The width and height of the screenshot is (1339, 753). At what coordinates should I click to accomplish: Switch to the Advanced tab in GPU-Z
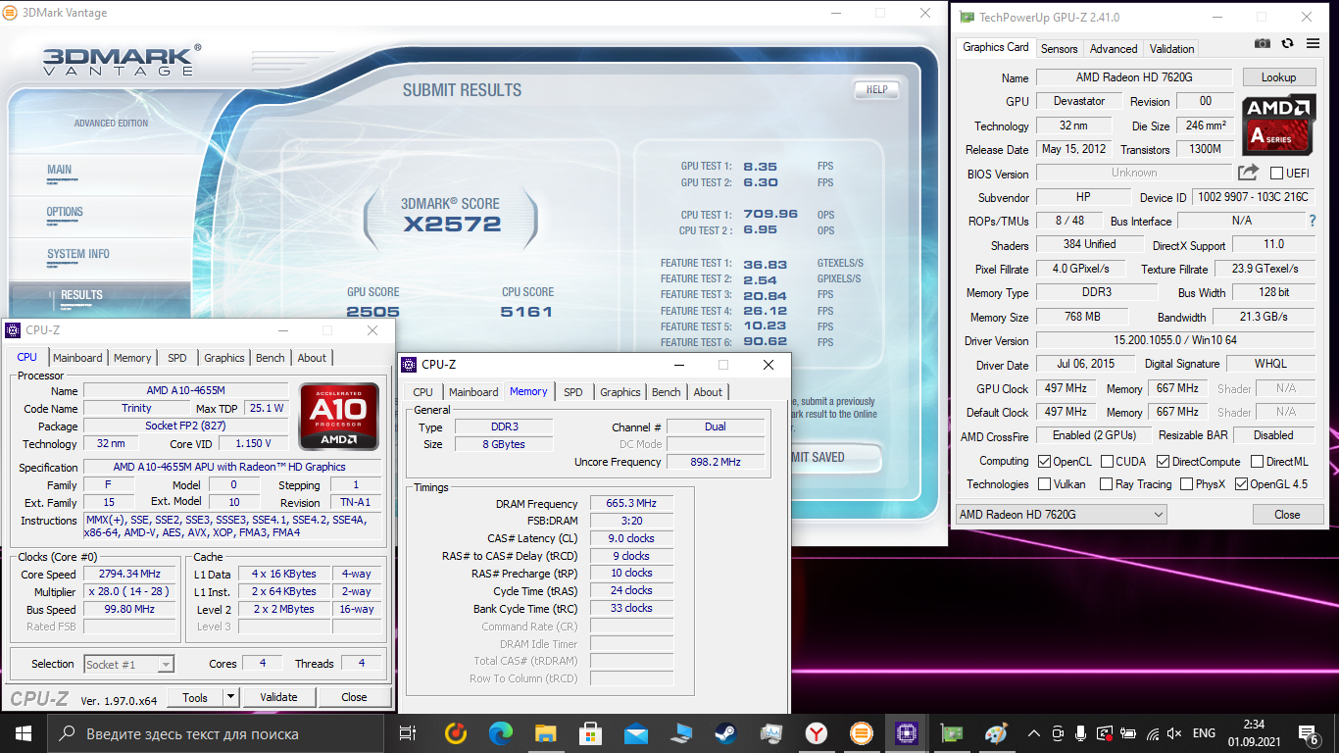1114,48
